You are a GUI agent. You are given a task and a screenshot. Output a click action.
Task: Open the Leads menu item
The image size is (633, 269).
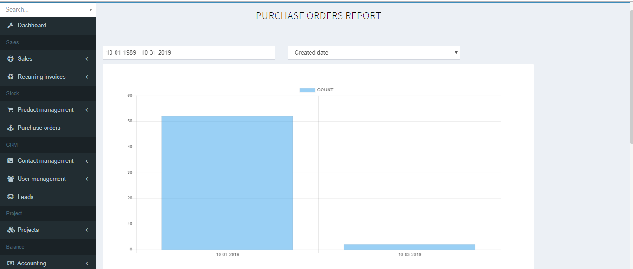[26, 197]
